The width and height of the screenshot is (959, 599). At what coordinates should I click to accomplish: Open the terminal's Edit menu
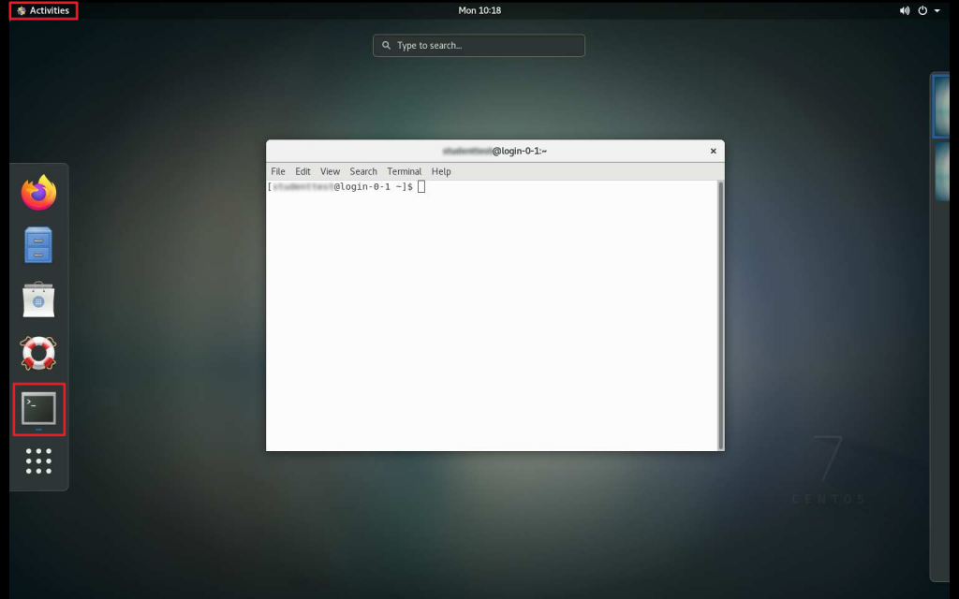[302, 171]
